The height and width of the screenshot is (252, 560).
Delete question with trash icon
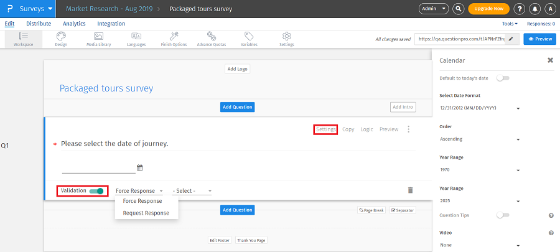[410, 190]
